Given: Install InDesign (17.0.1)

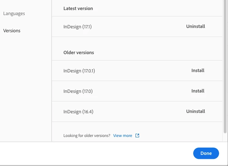Looking at the screenshot, I should pos(198,70).
